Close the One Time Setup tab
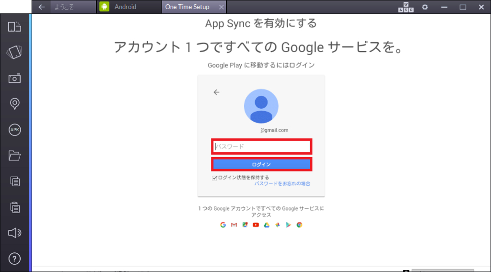The height and width of the screenshot is (272, 491). [222, 7]
